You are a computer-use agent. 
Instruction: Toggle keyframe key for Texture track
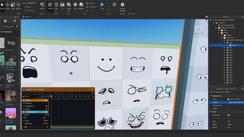(x=47, y=109)
